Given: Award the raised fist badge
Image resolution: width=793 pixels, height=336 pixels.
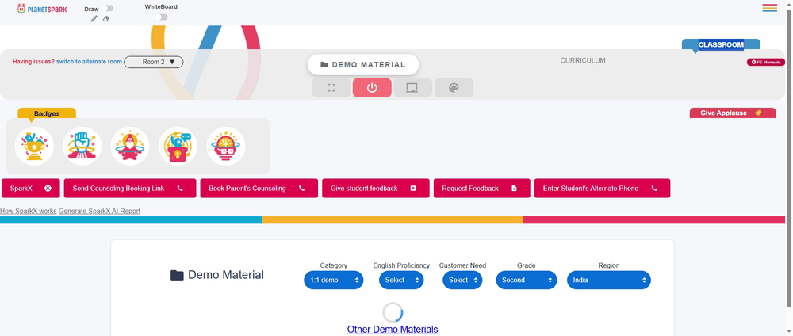Looking at the screenshot, I should (82, 146).
